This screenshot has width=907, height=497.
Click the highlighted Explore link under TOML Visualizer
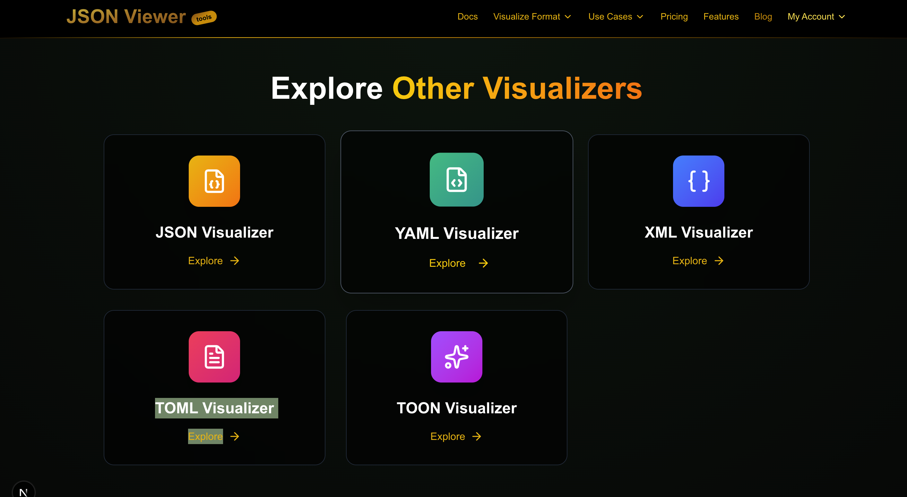coord(206,436)
